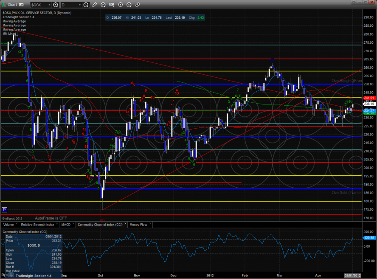Click the circled A auto icon

click(x=129, y=5)
